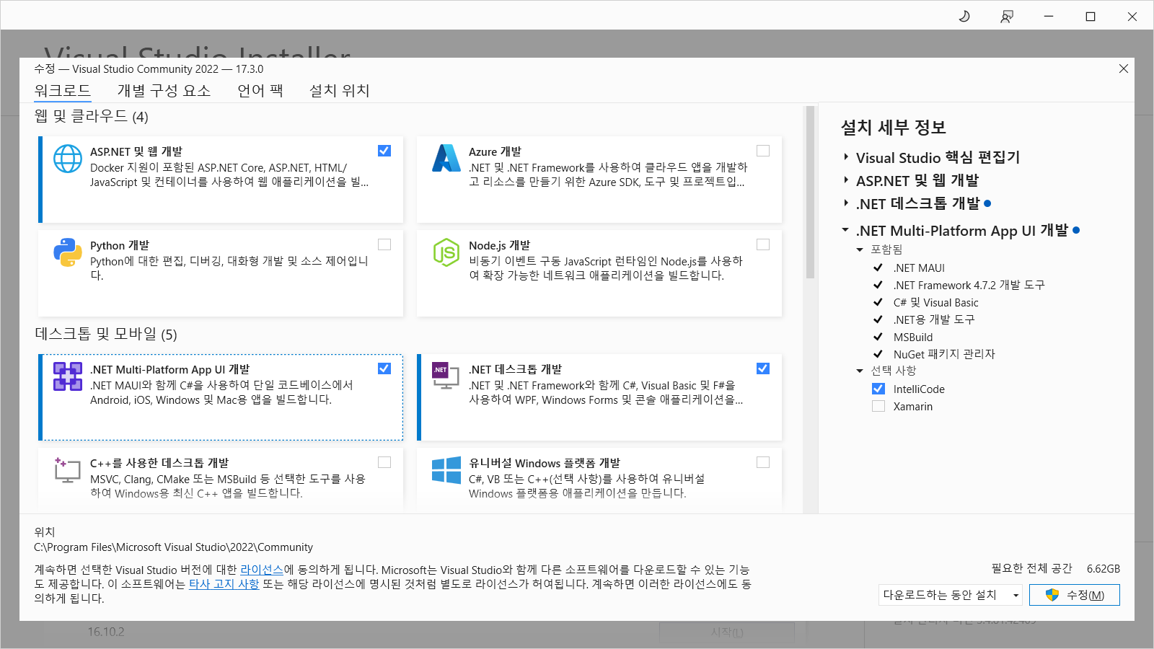This screenshot has width=1154, height=649.
Task: Select the C# 및 Visual Basic item
Action: point(936,302)
